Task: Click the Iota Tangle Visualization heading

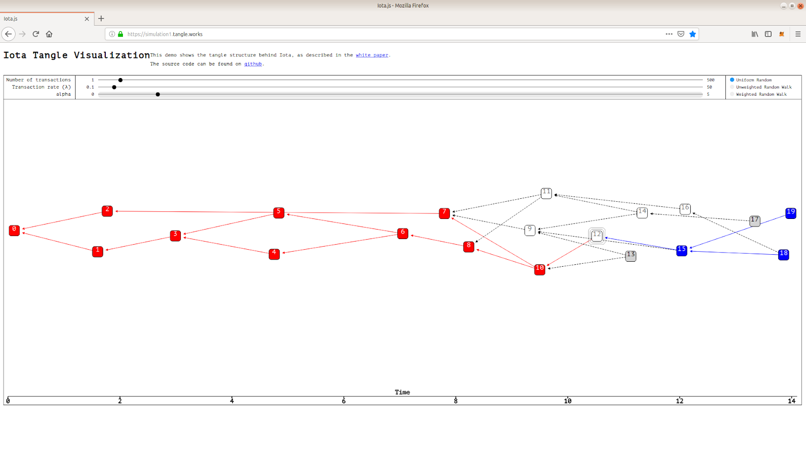Action: [x=77, y=55]
